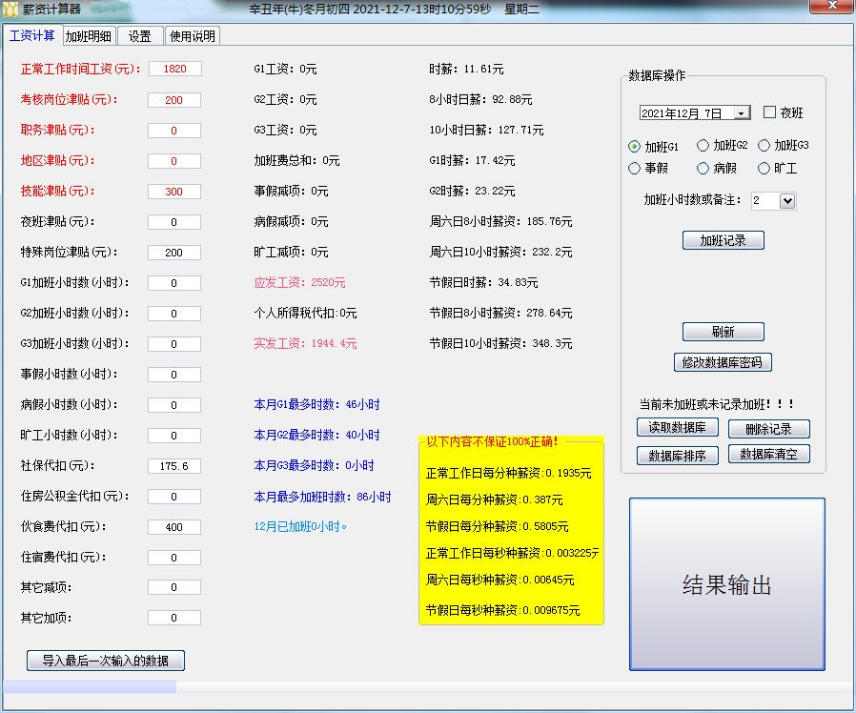856x713 pixels.
Task: Click the 个人所得税代扣:0元 text
Action: pyautogui.click(x=305, y=314)
